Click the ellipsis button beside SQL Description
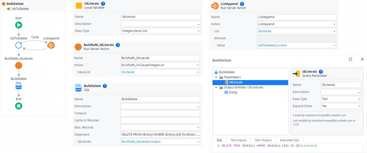This screenshot has height=153, width=367. pos(198,106)
